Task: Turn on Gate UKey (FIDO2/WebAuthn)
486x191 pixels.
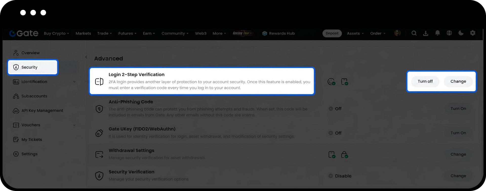Action: [458, 133]
